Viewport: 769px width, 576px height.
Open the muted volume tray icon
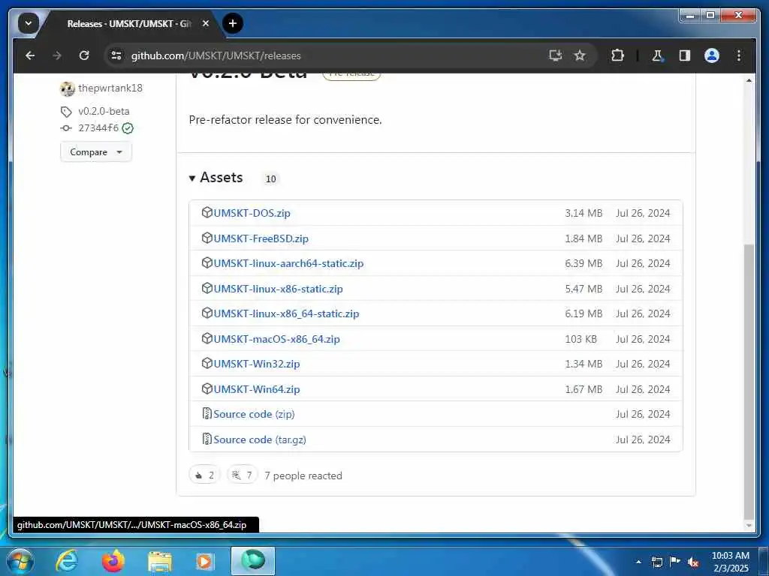[693, 562]
